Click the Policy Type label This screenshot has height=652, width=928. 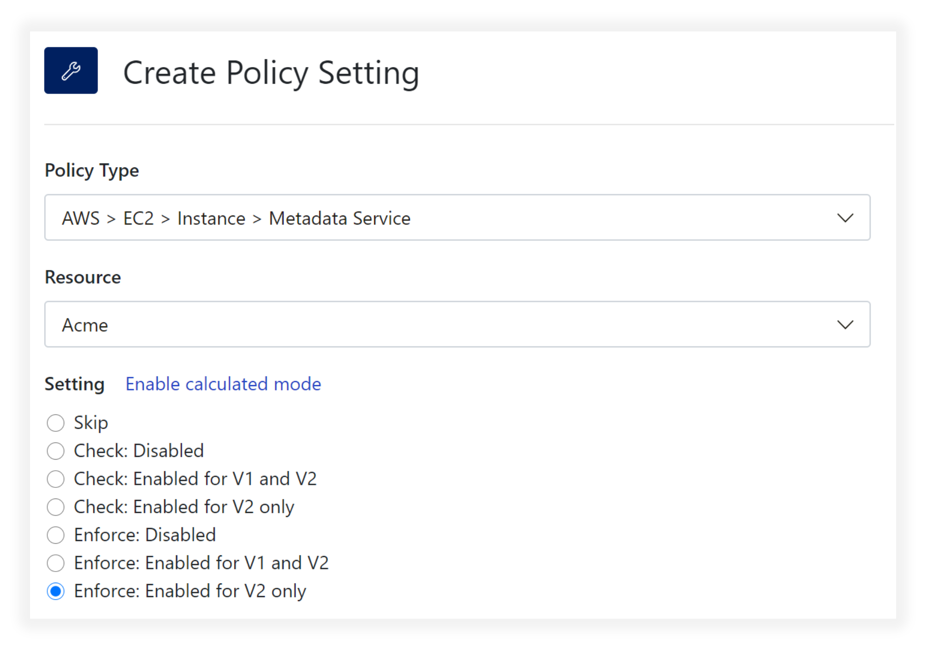pyautogui.click(x=91, y=170)
